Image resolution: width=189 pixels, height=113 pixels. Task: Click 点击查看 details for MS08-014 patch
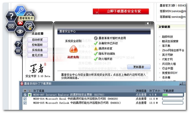click(141, 99)
